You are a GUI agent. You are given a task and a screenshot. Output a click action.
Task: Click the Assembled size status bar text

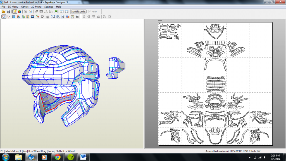[233, 151]
